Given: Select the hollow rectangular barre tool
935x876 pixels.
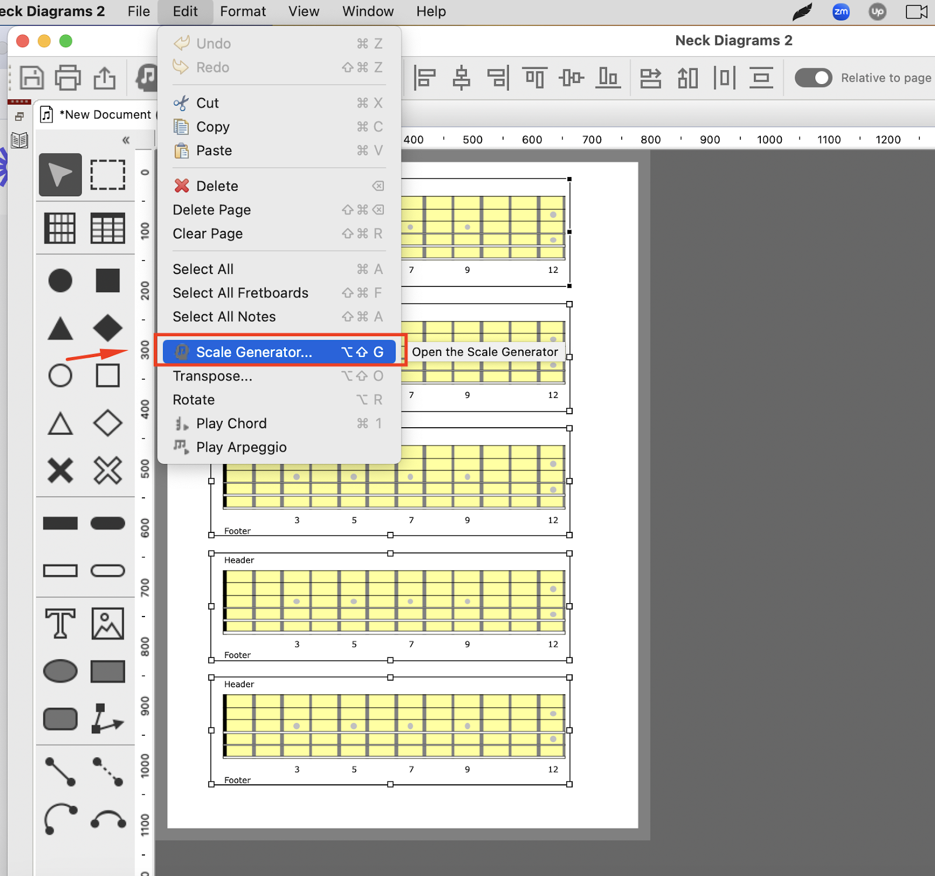Looking at the screenshot, I should coord(60,570).
